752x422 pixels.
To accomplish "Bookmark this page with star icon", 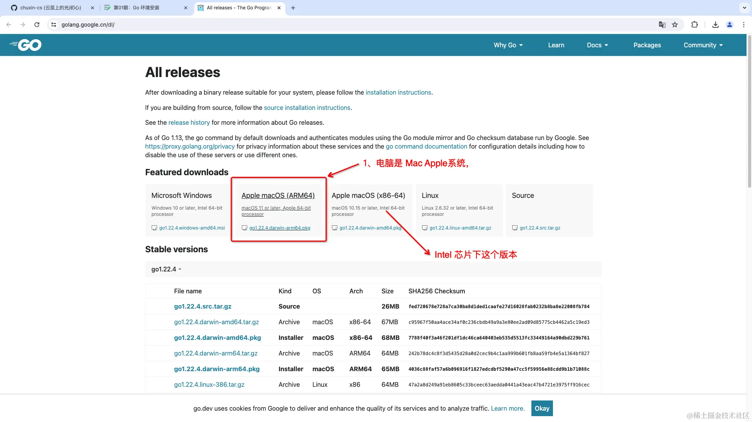I will 675,25.
